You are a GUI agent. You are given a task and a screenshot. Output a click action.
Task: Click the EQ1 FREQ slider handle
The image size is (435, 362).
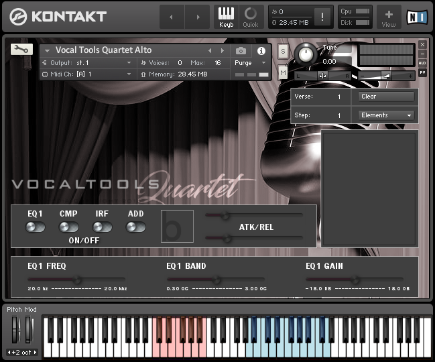pos(77,280)
